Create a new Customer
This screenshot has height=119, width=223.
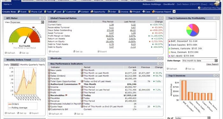[x=69, y=12]
